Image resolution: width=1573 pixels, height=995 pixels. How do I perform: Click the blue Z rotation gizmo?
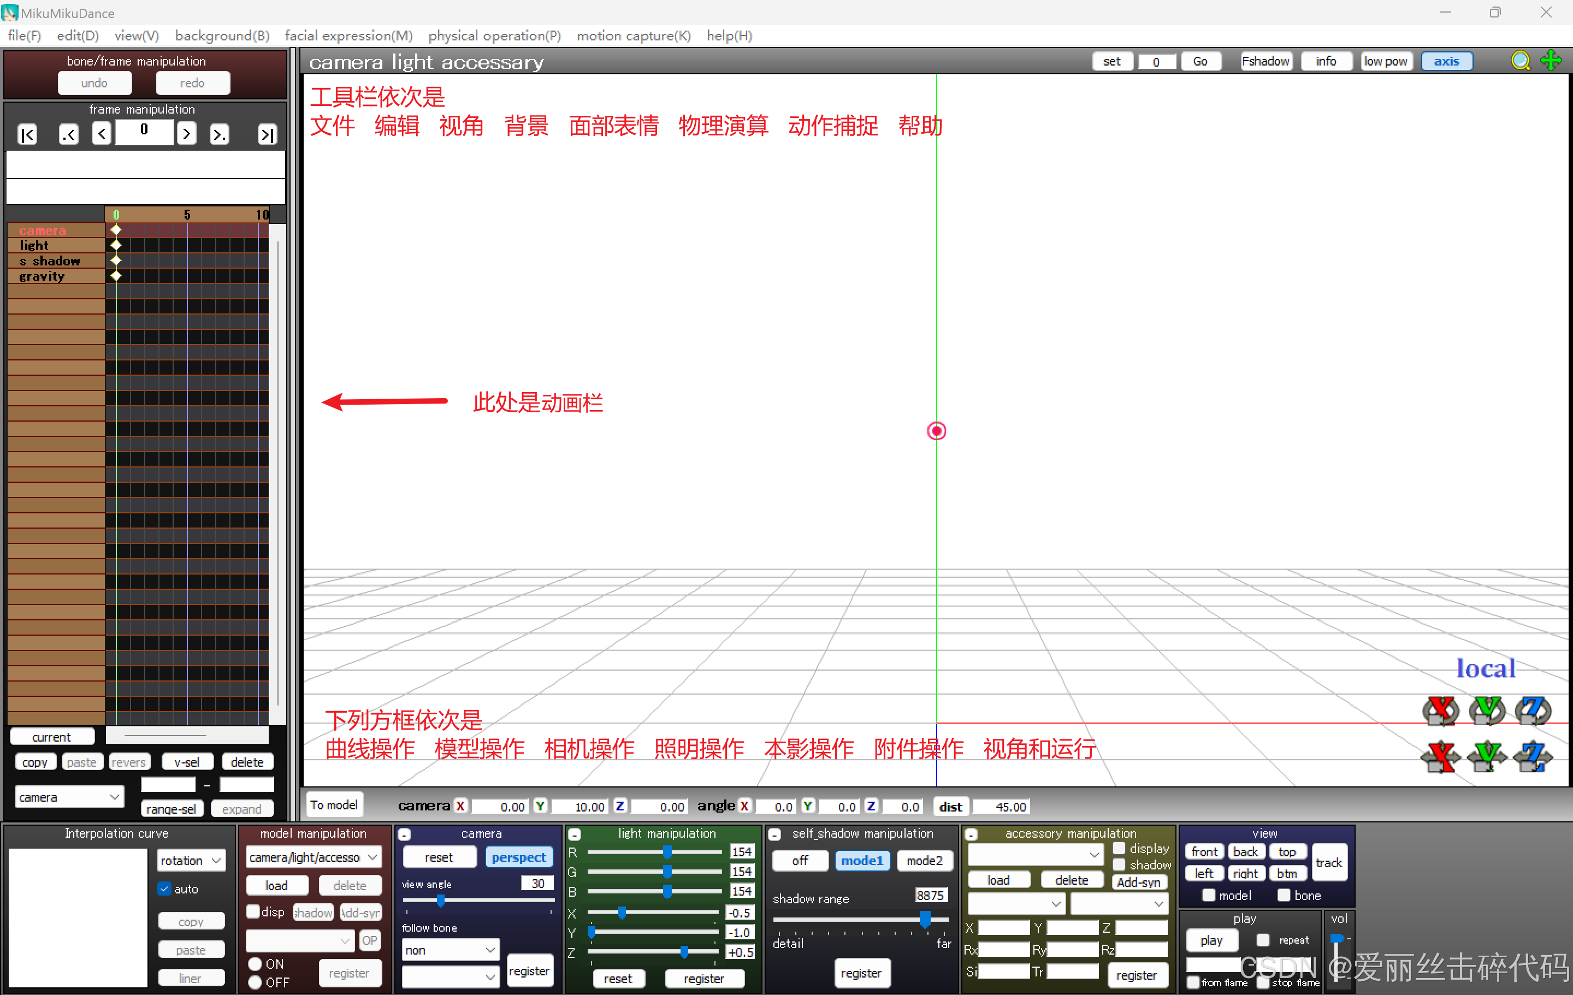click(1533, 712)
